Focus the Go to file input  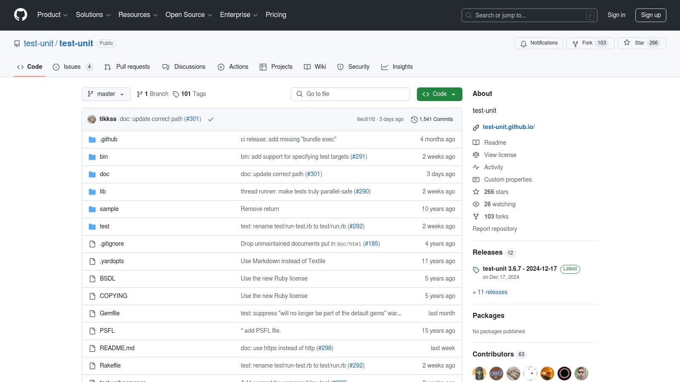point(350,94)
